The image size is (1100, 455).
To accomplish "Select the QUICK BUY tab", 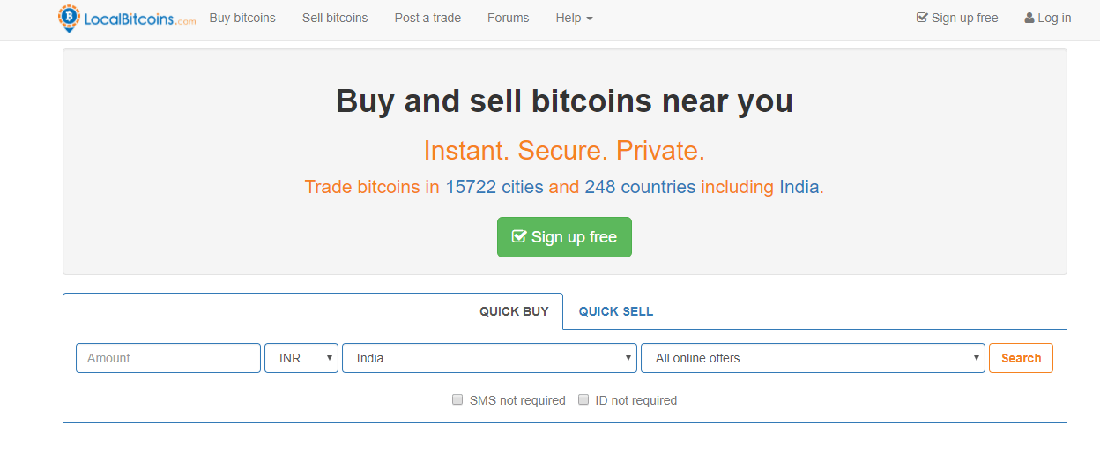I will (514, 311).
